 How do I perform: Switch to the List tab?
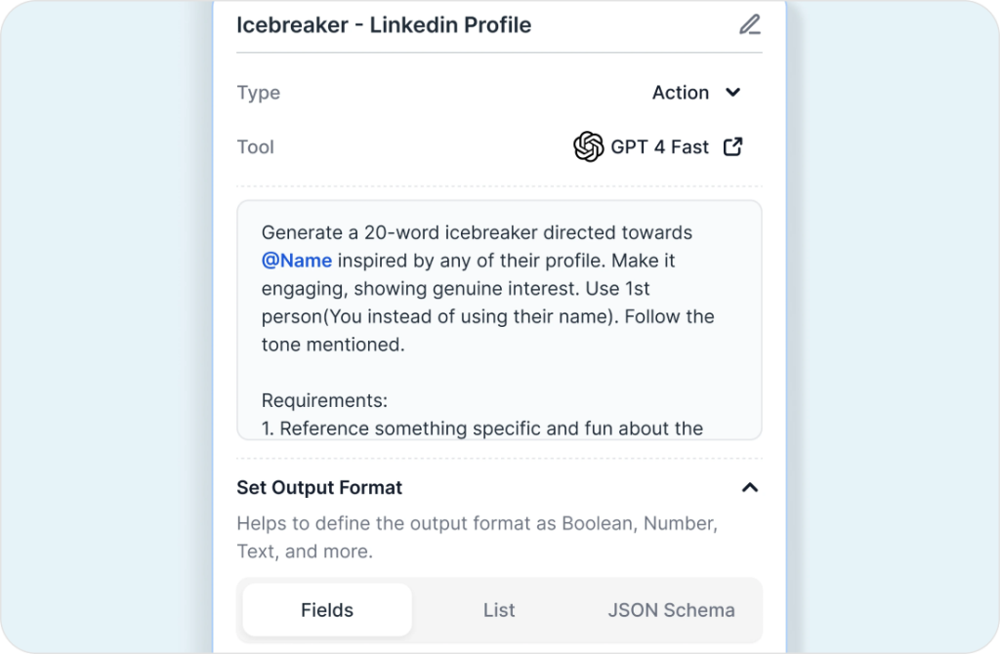[x=499, y=610]
